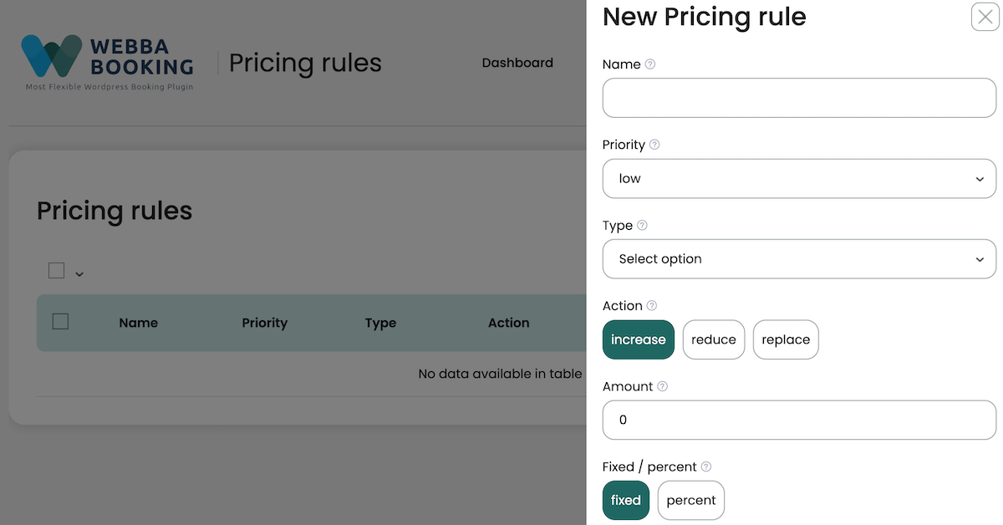Go to the Dashboard menu item

tap(517, 63)
